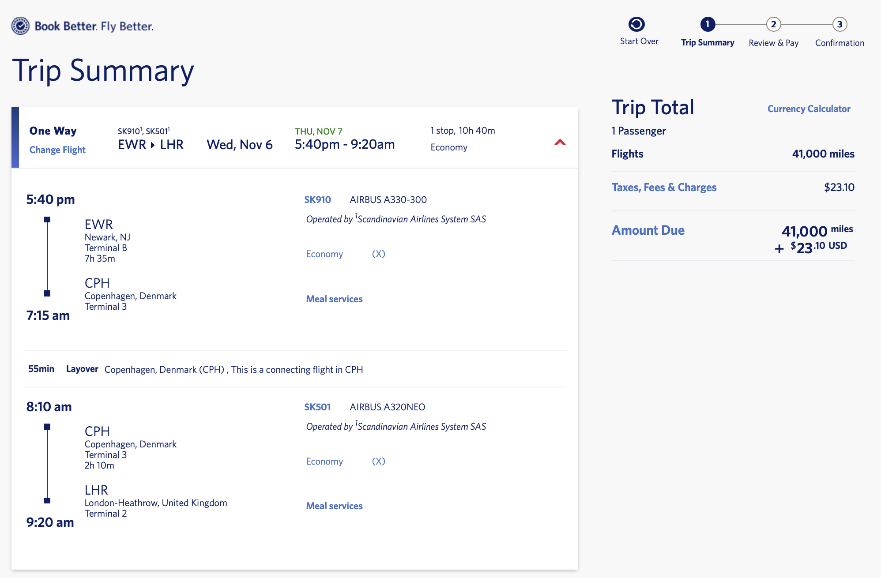Click Economy fare class for SK501

click(324, 462)
